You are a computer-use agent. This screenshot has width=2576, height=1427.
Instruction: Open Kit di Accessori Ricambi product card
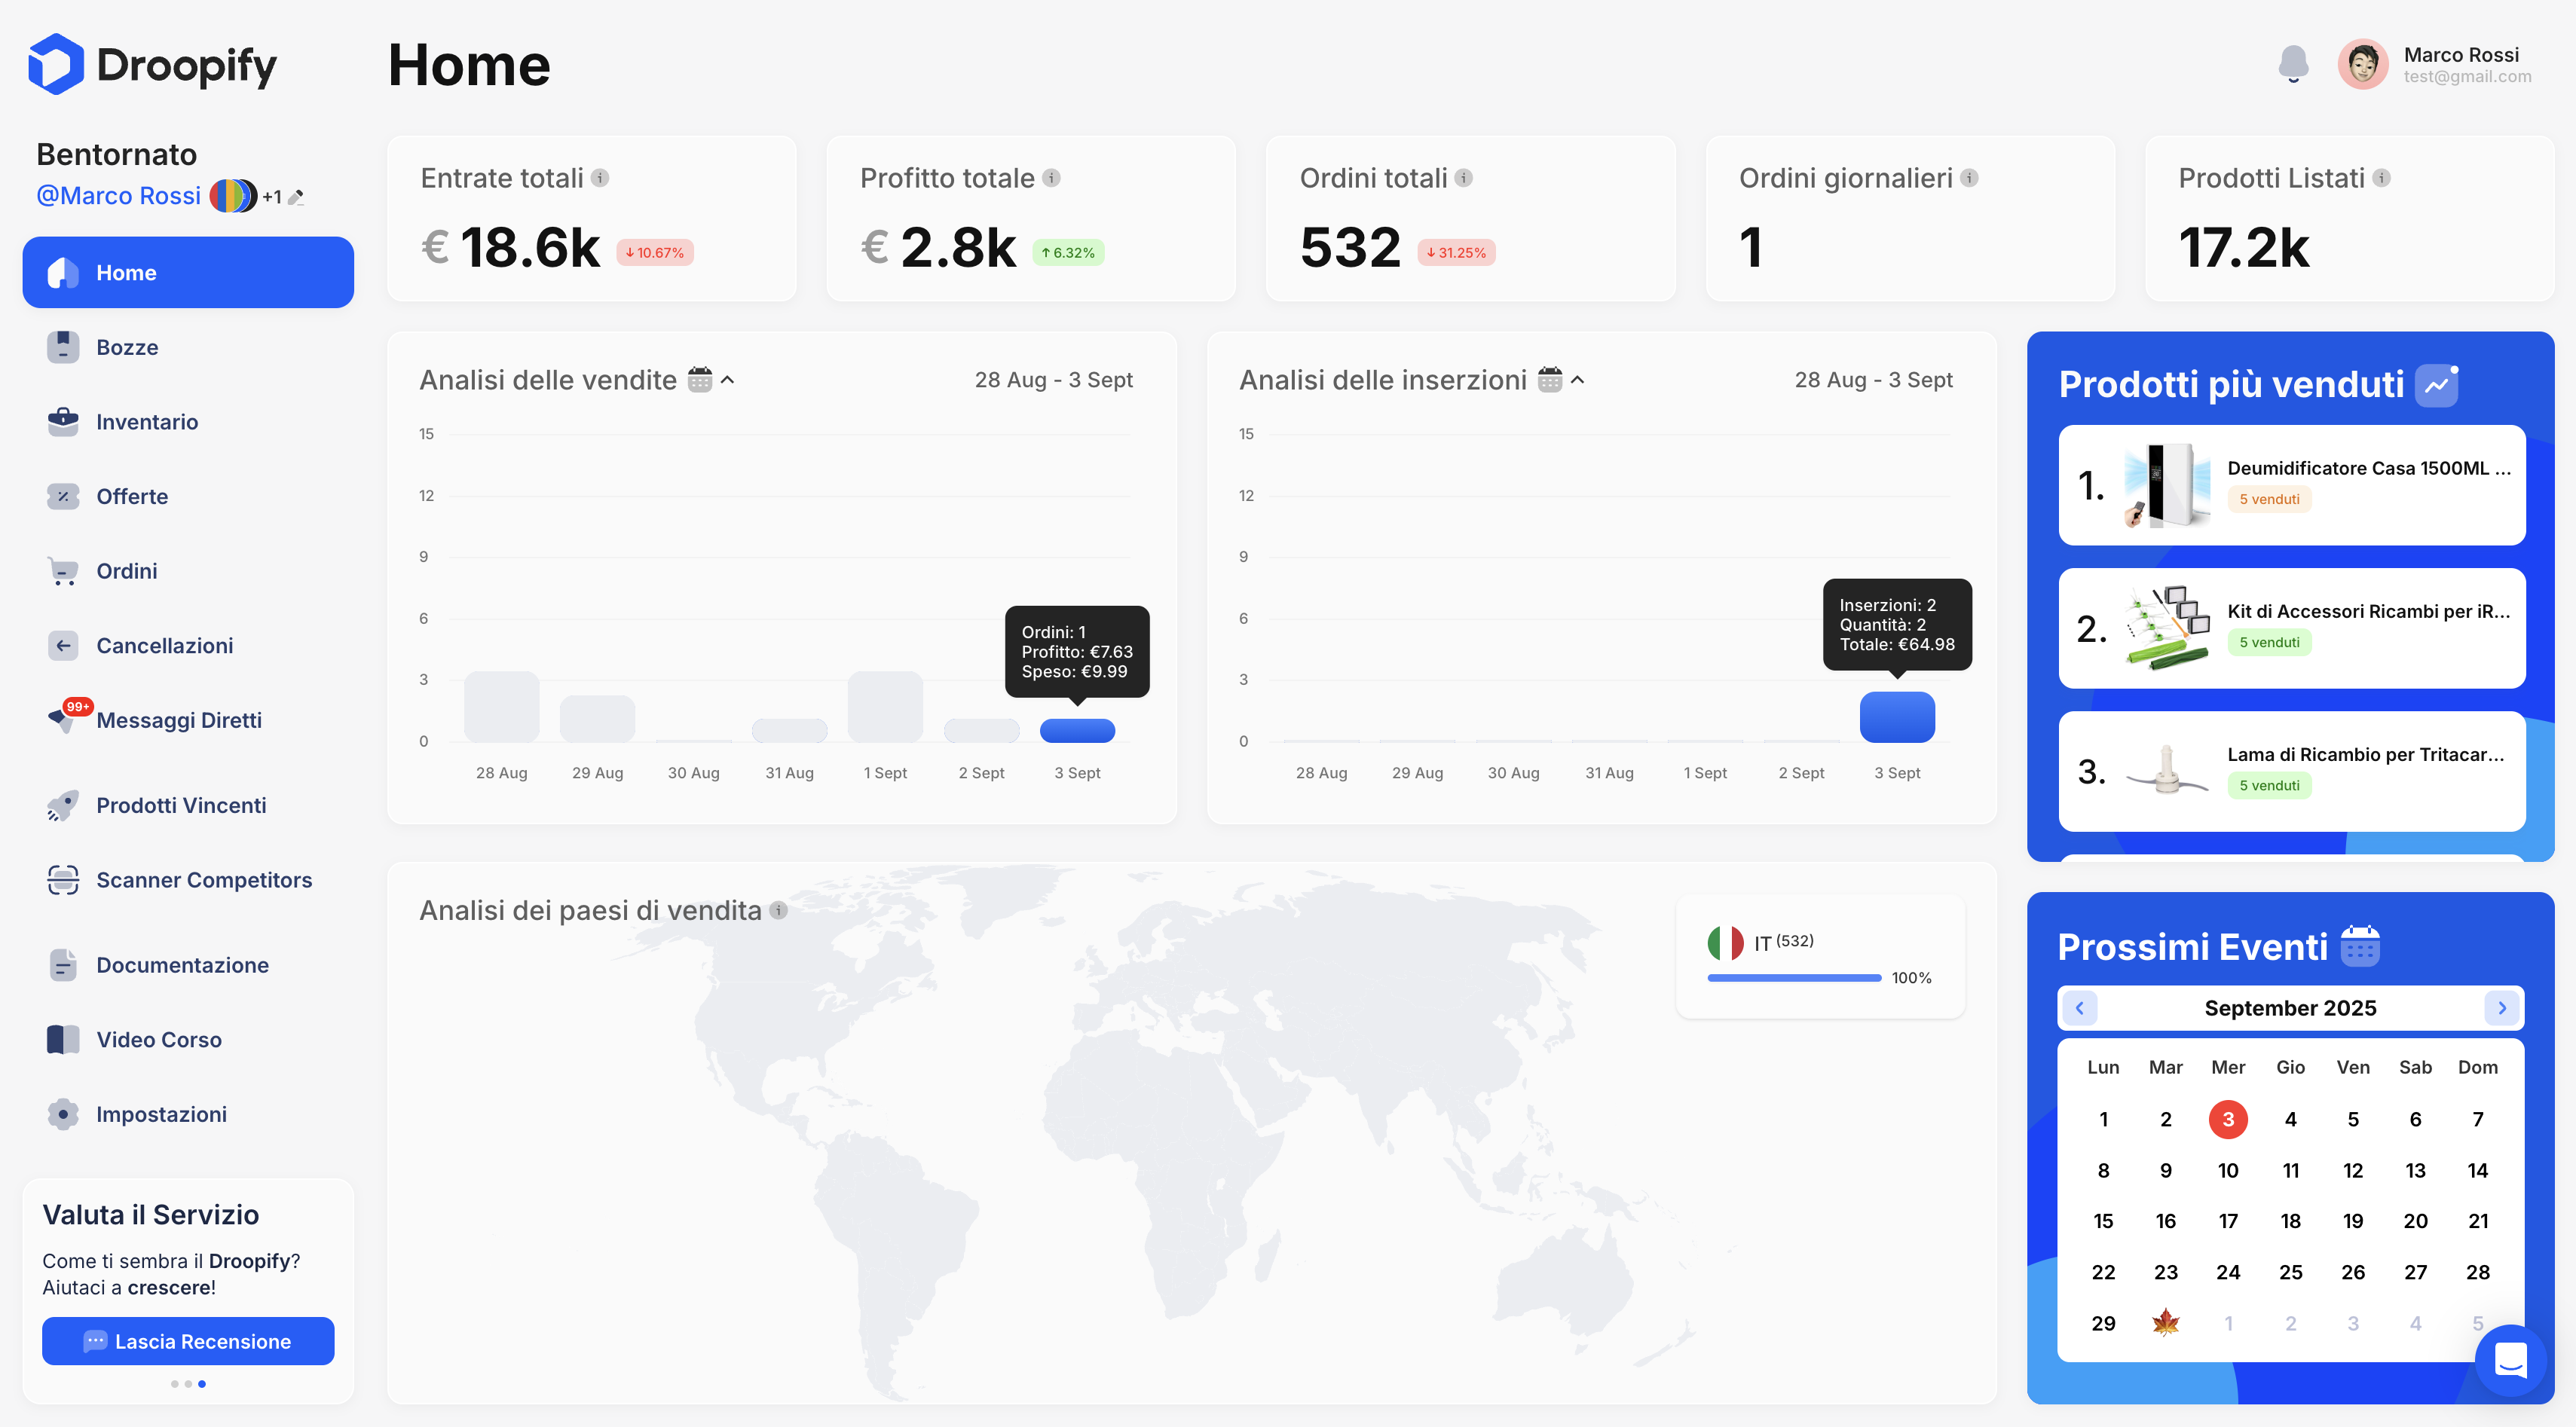tap(2292, 628)
